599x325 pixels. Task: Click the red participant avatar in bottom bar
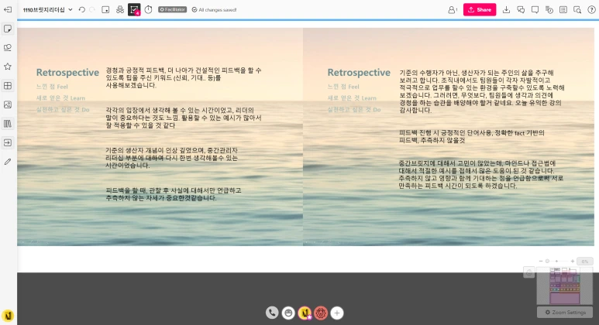point(321,313)
